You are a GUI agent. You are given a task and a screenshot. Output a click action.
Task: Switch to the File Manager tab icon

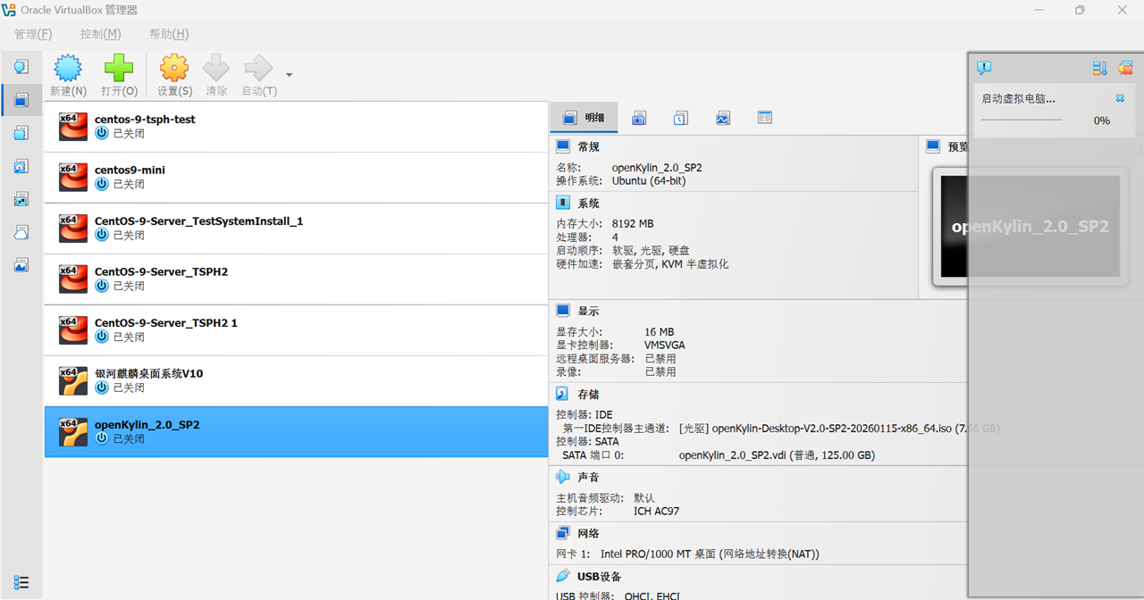pyautogui.click(x=765, y=118)
